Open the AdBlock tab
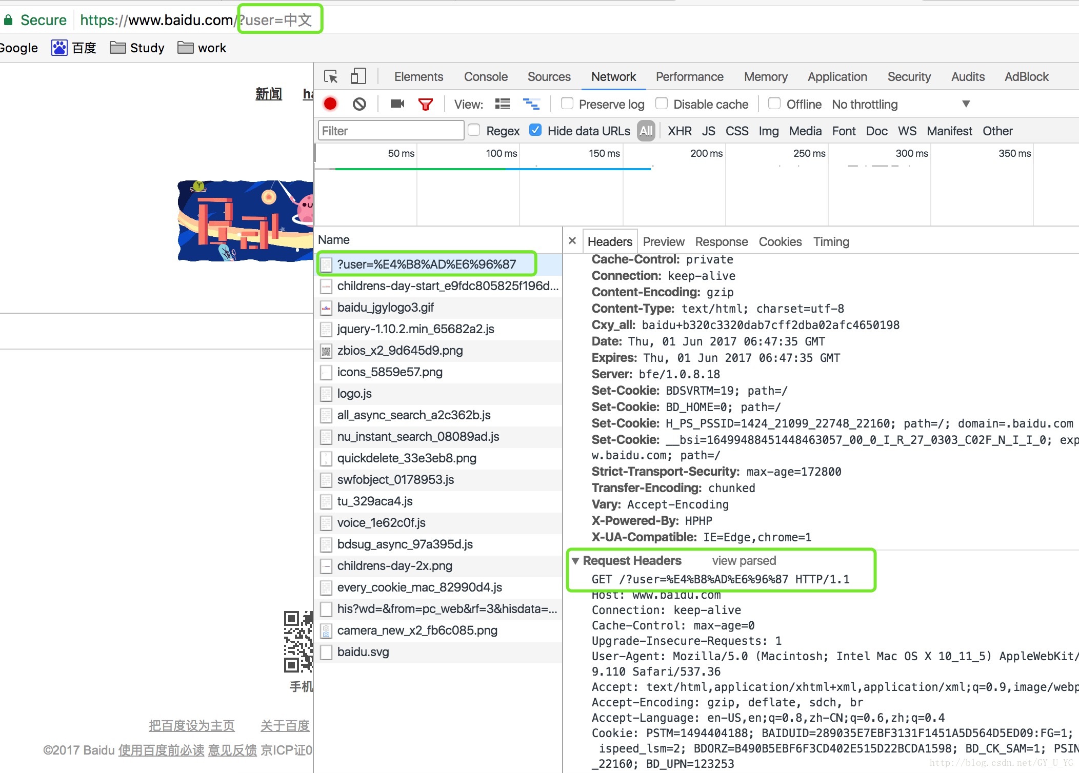 (1026, 77)
